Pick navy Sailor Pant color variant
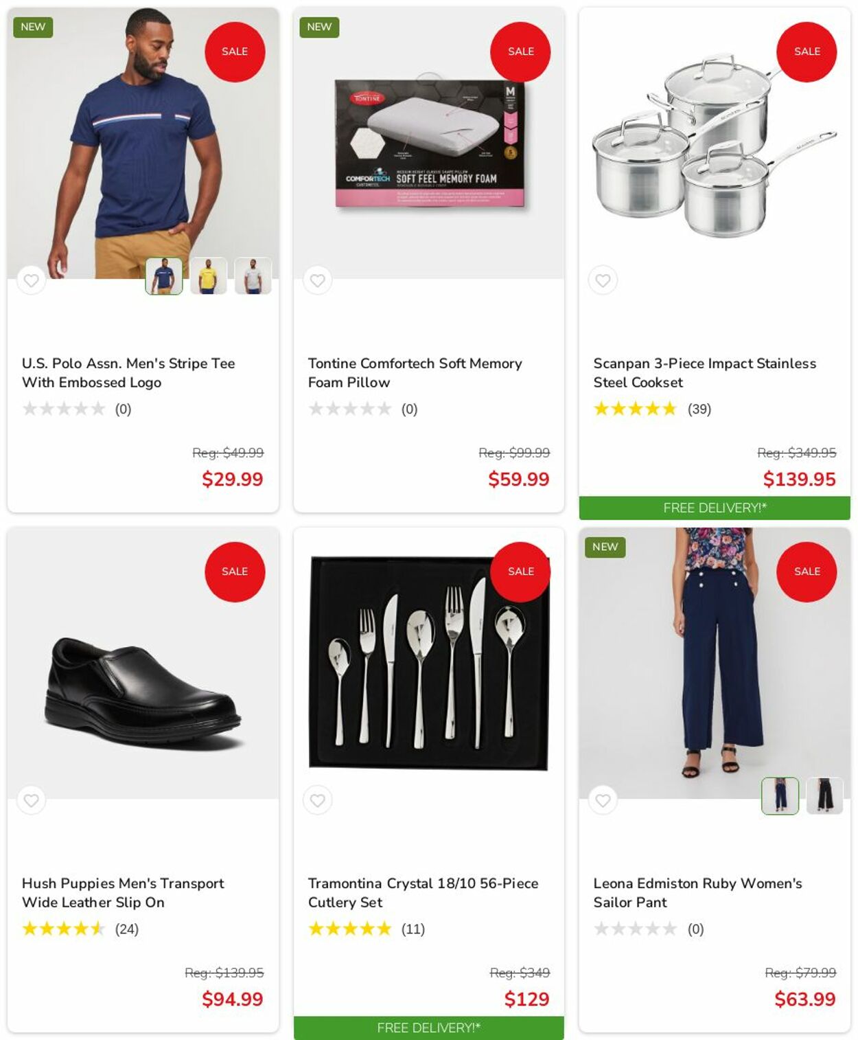Image resolution: width=858 pixels, height=1040 pixels. 780,795
